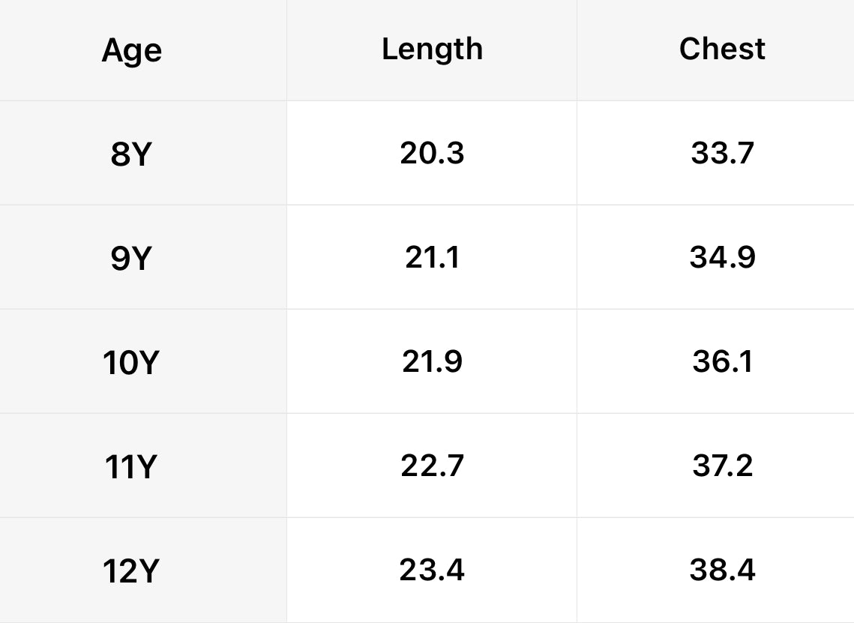Select the 10Y length measurement 21.9
Screen dimensions: 854x623
tap(432, 361)
